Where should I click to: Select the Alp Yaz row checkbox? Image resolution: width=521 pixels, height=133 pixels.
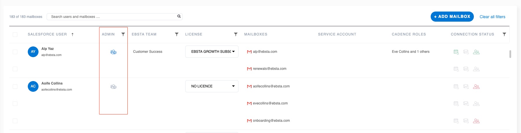15,52
